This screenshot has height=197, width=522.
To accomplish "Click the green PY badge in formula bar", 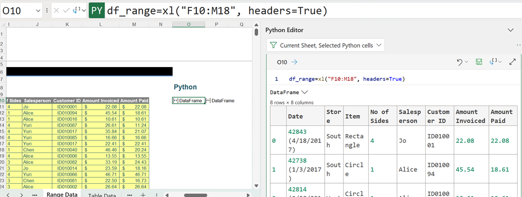I will click(x=97, y=10).
